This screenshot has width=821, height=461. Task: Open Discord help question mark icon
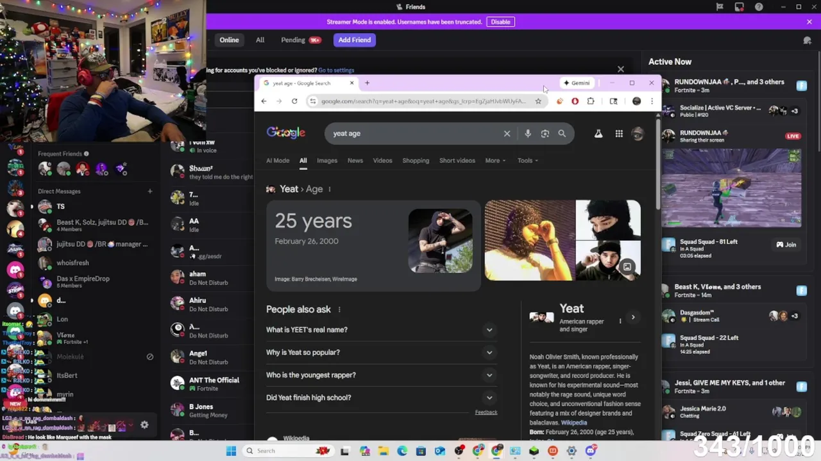(759, 7)
